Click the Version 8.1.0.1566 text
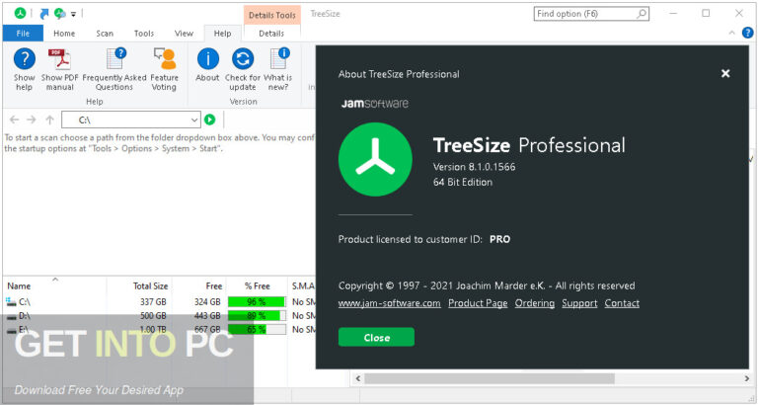This screenshot has width=758, height=405. (474, 167)
